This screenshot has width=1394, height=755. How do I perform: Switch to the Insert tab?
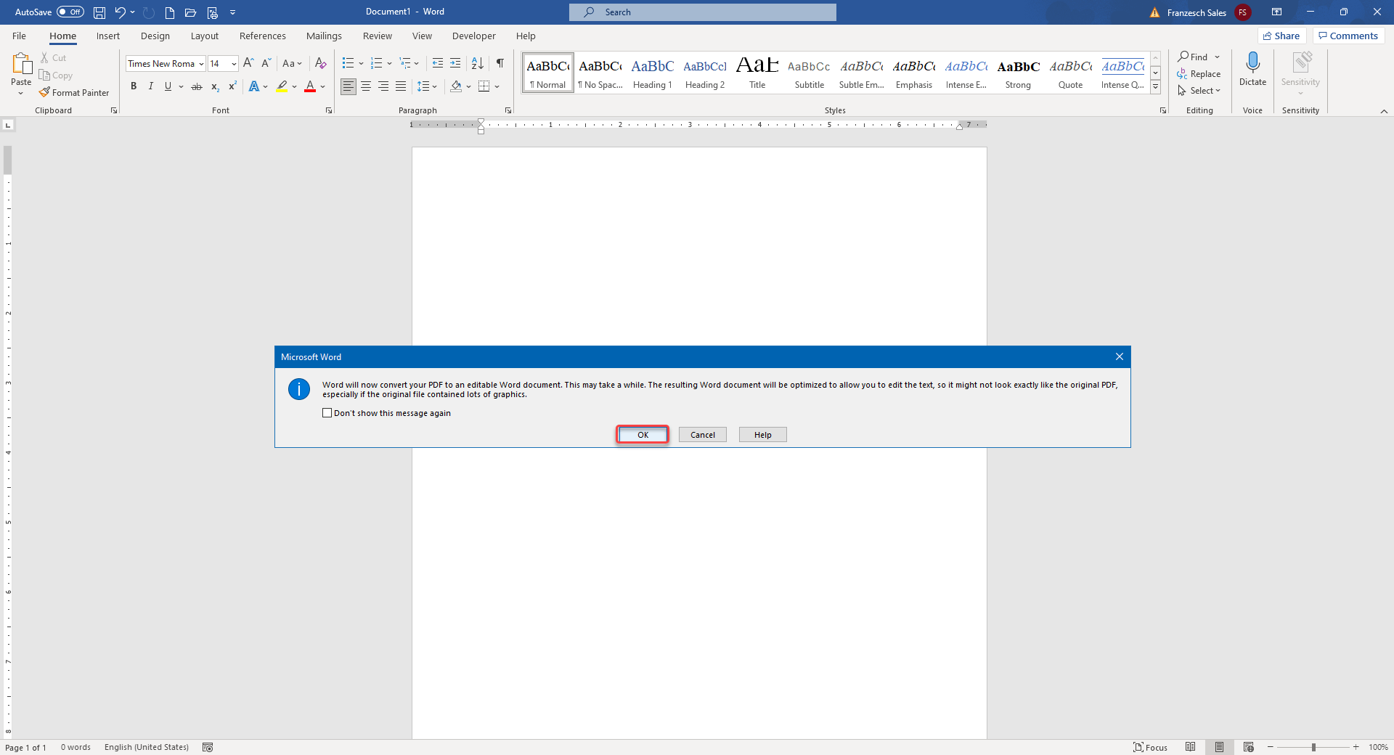[x=108, y=36]
